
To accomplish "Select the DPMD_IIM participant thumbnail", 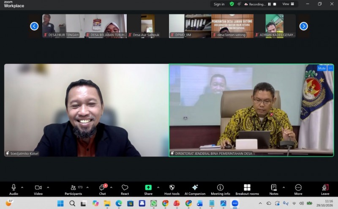I will 190,26.
